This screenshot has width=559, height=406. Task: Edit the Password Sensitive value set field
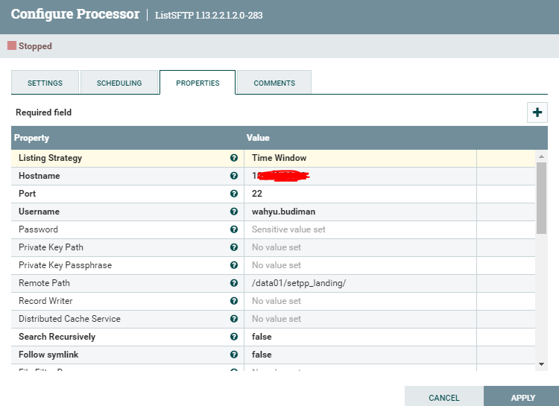tap(360, 229)
